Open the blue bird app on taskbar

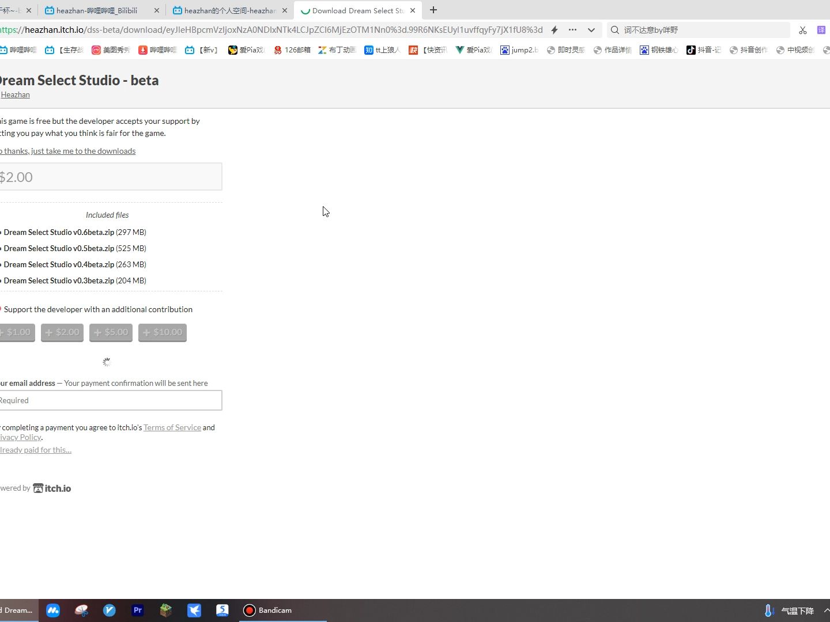(194, 610)
